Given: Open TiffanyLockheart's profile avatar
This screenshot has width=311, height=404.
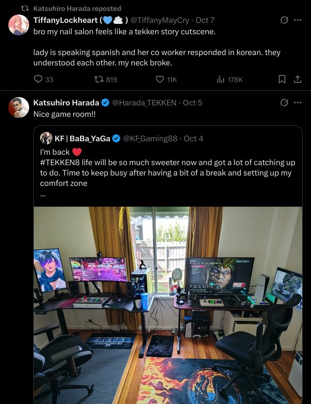Looking at the screenshot, I should (19, 25).
